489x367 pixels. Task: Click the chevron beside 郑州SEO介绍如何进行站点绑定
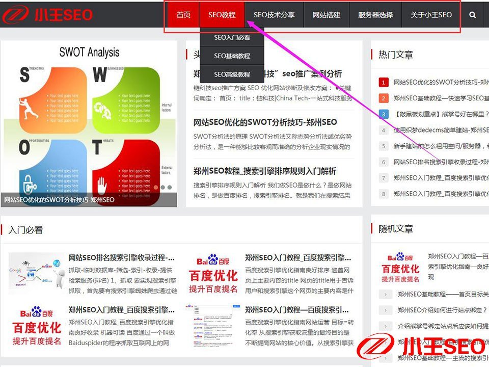pos(386,310)
